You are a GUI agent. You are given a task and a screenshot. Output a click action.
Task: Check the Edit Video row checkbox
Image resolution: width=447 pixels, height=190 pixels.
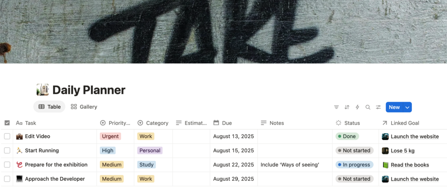(7, 137)
